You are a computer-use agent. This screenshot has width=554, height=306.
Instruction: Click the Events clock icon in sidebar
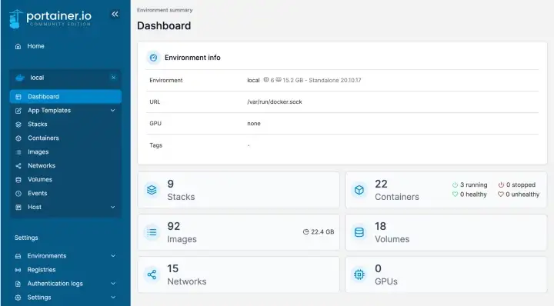pos(18,194)
